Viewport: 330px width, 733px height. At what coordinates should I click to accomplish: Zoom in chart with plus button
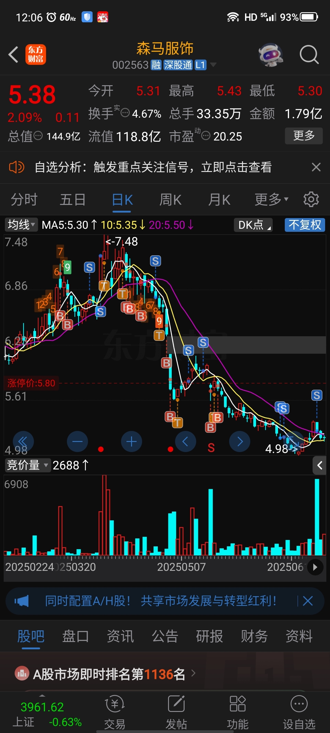tap(131, 441)
